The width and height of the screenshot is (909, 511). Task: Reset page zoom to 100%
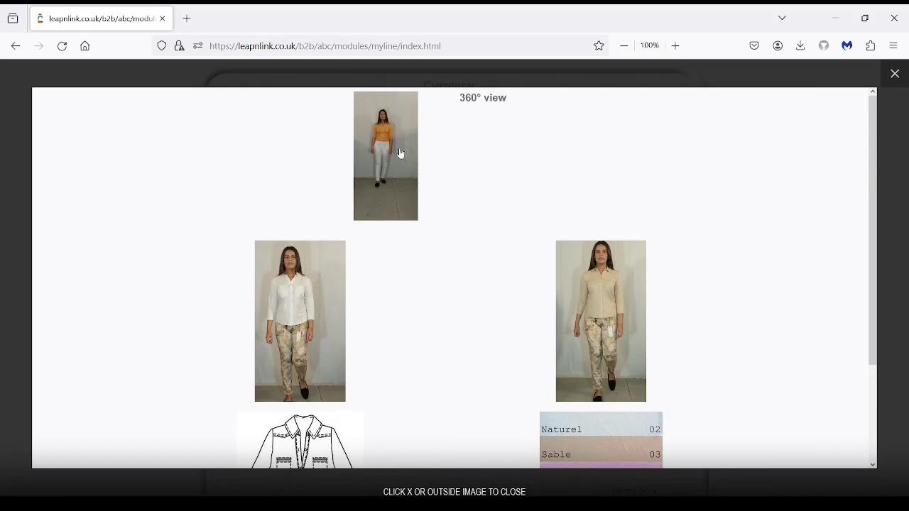[x=650, y=45]
